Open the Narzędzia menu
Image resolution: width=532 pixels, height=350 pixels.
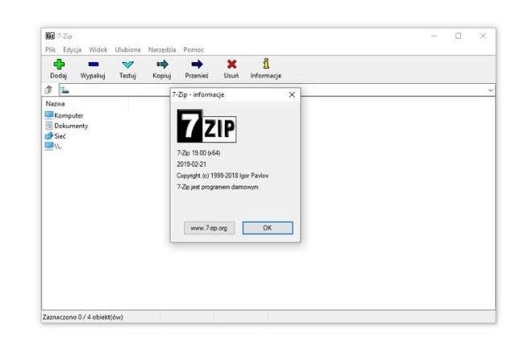(162, 49)
